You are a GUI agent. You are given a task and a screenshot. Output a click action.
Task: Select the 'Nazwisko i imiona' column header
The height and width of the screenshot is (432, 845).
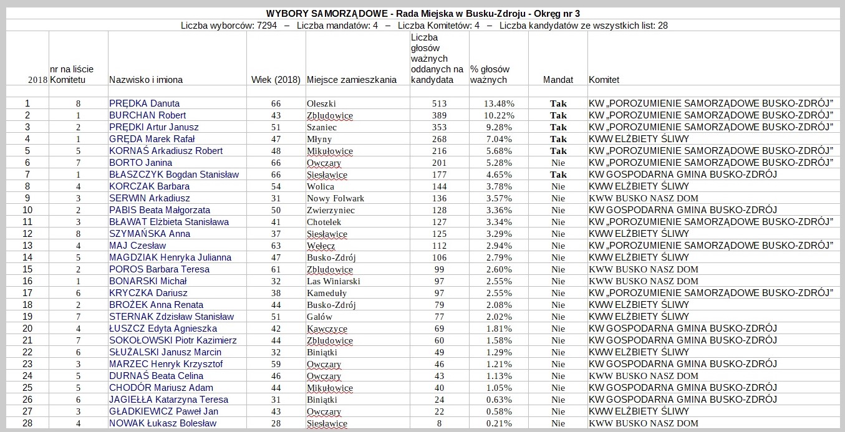tap(146, 80)
